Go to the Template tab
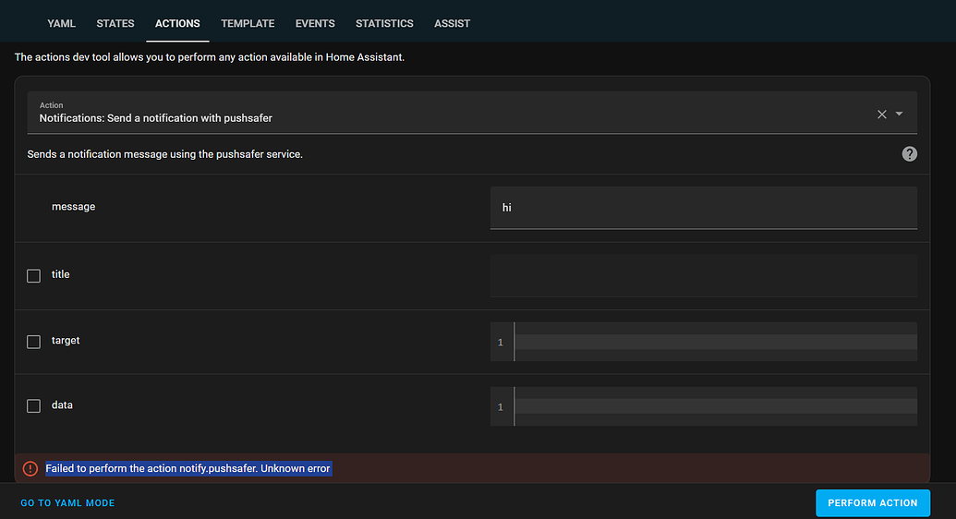The height and width of the screenshot is (519, 956). click(248, 23)
